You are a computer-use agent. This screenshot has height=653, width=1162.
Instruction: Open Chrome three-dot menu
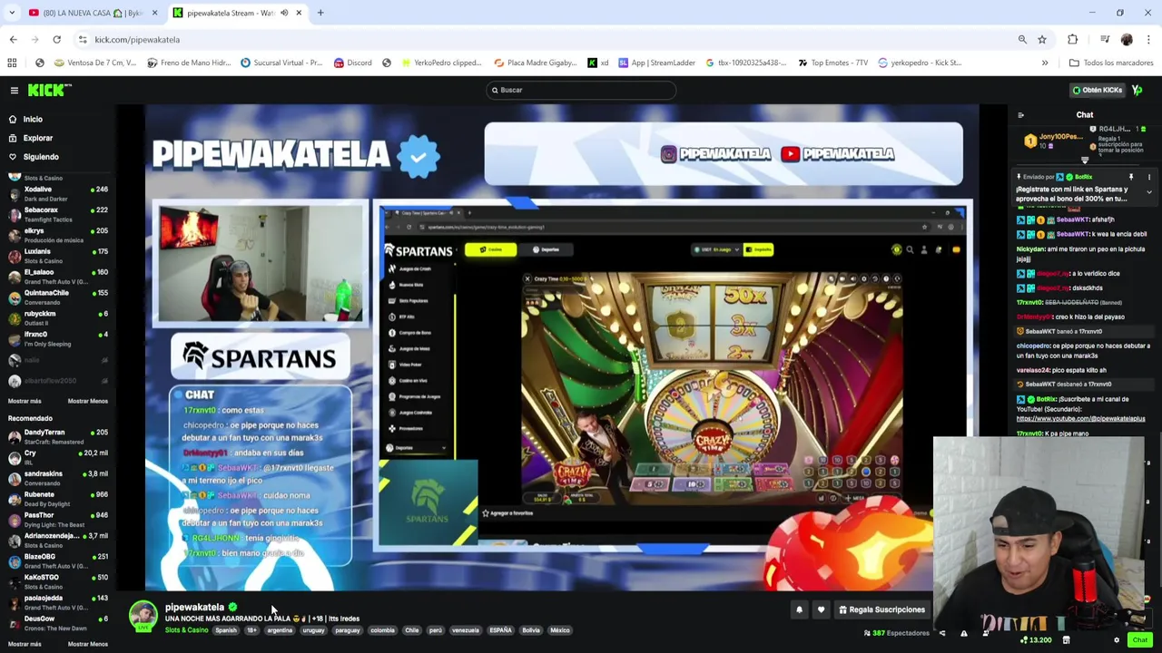pos(1148,40)
